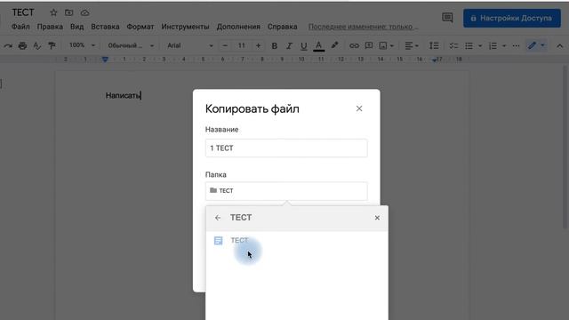Close the folder picker popup

tap(377, 218)
